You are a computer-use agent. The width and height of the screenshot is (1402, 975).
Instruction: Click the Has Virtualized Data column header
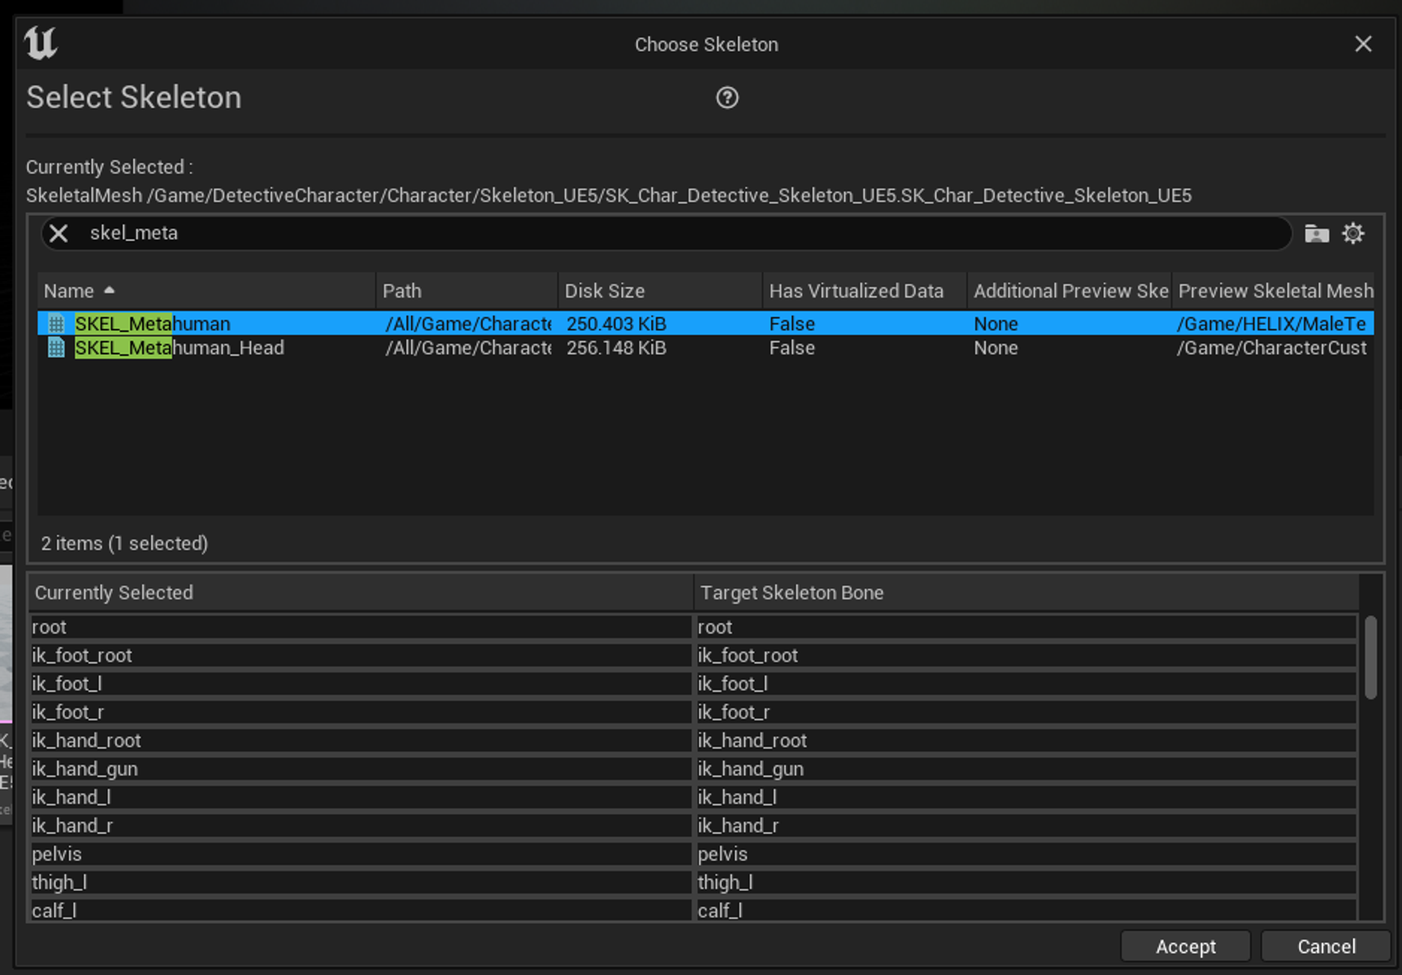click(855, 291)
